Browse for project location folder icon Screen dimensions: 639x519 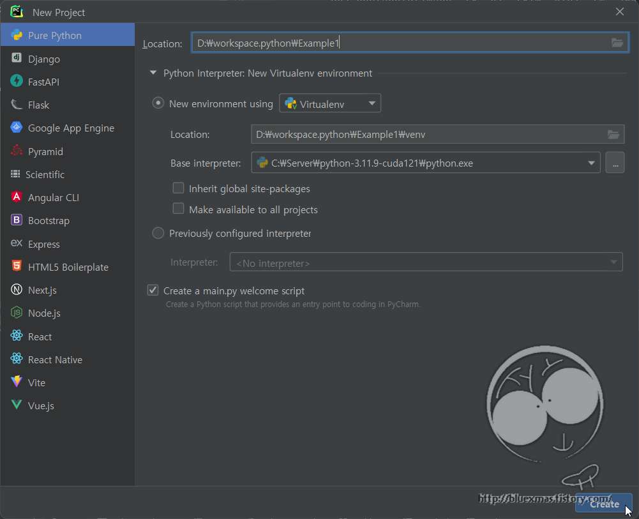tap(617, 42)
